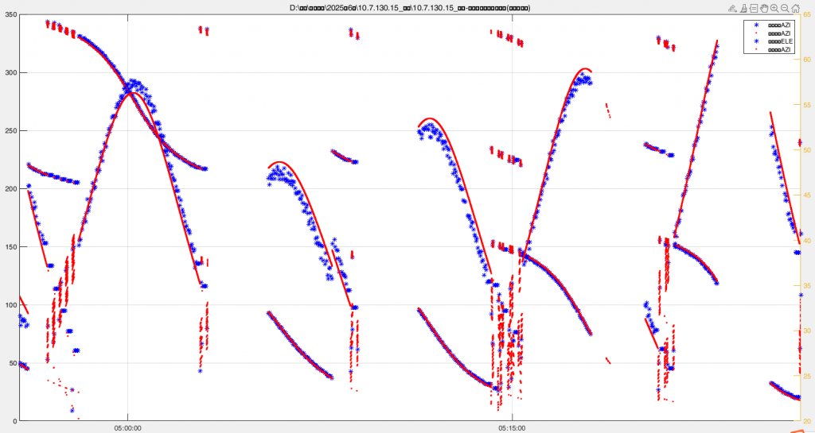This screenshot has height=433, width=815.
Task: Click the 60 tick on right yellow axis
Action: pos(807,60)
